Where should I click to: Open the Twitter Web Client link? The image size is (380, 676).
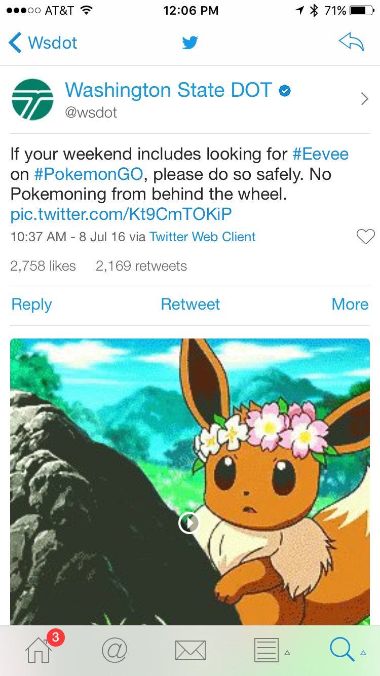tap(203, 237)
